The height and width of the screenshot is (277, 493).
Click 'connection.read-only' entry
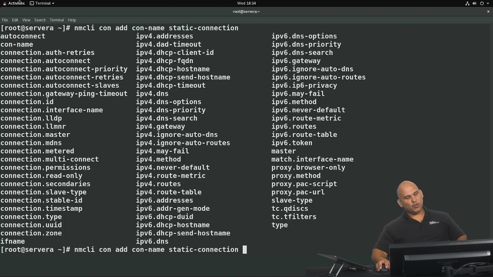pyautogui.click(x=41, y=176)
